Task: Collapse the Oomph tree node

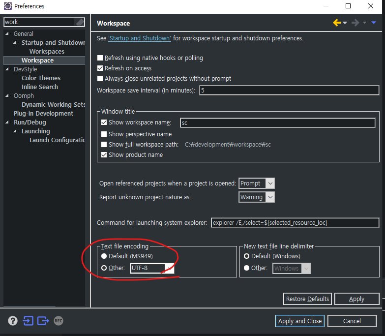Action: click(x=7, y=95)
